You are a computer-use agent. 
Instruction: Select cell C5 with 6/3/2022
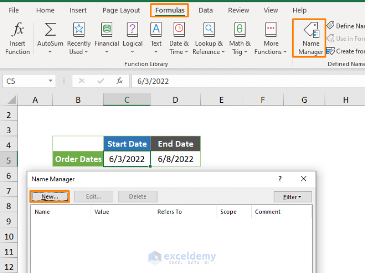click(x=127, y=159)
